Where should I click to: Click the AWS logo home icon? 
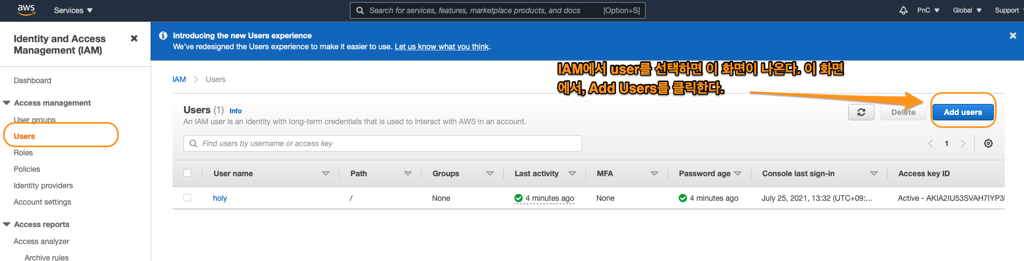tap(26, 10)
